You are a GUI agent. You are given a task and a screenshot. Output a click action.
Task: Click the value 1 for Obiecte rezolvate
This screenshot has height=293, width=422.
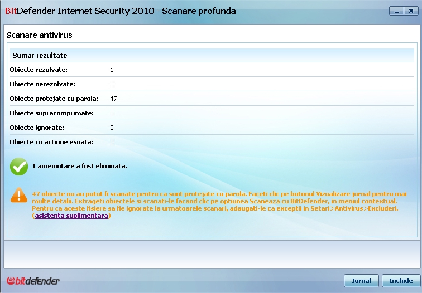click(112, 70)
